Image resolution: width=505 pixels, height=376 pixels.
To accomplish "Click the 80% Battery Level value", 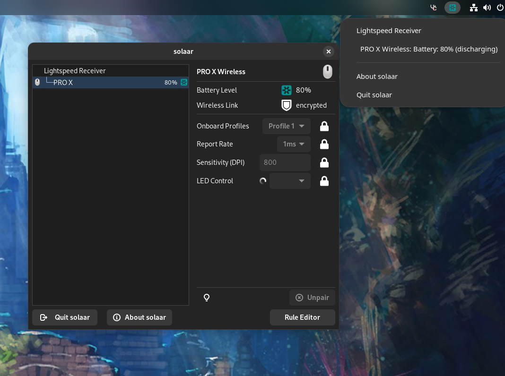I will pyautogui.click(x=304, y=90).
